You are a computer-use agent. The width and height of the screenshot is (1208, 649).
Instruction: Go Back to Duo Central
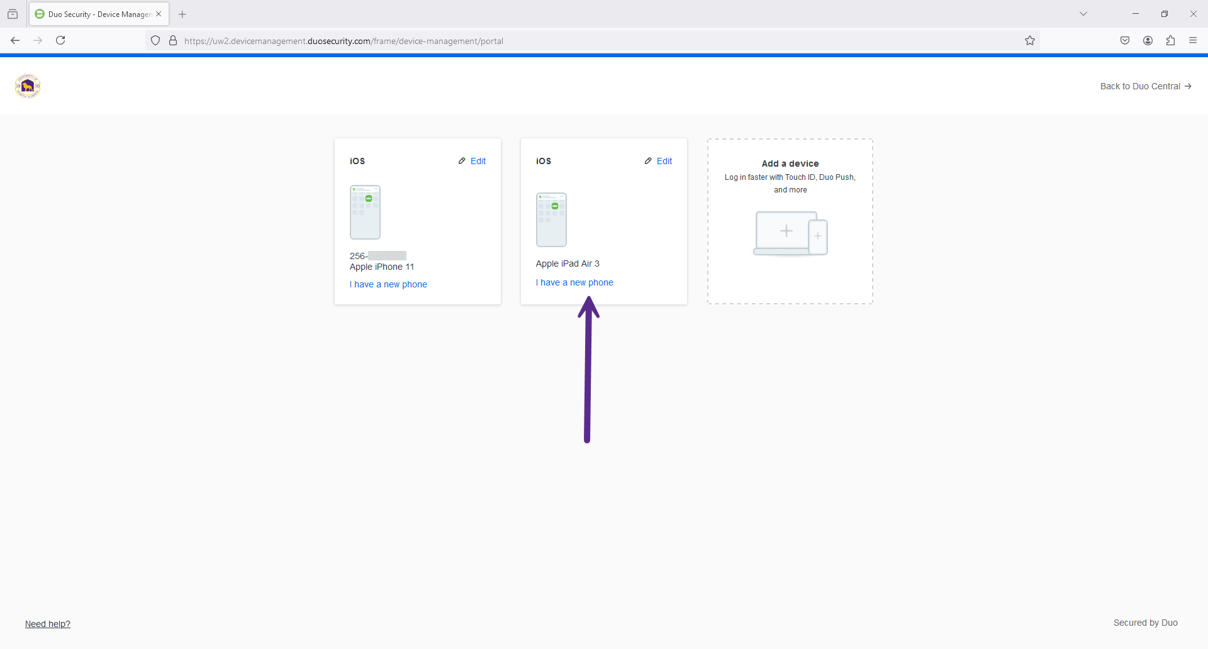[1145, 86]
